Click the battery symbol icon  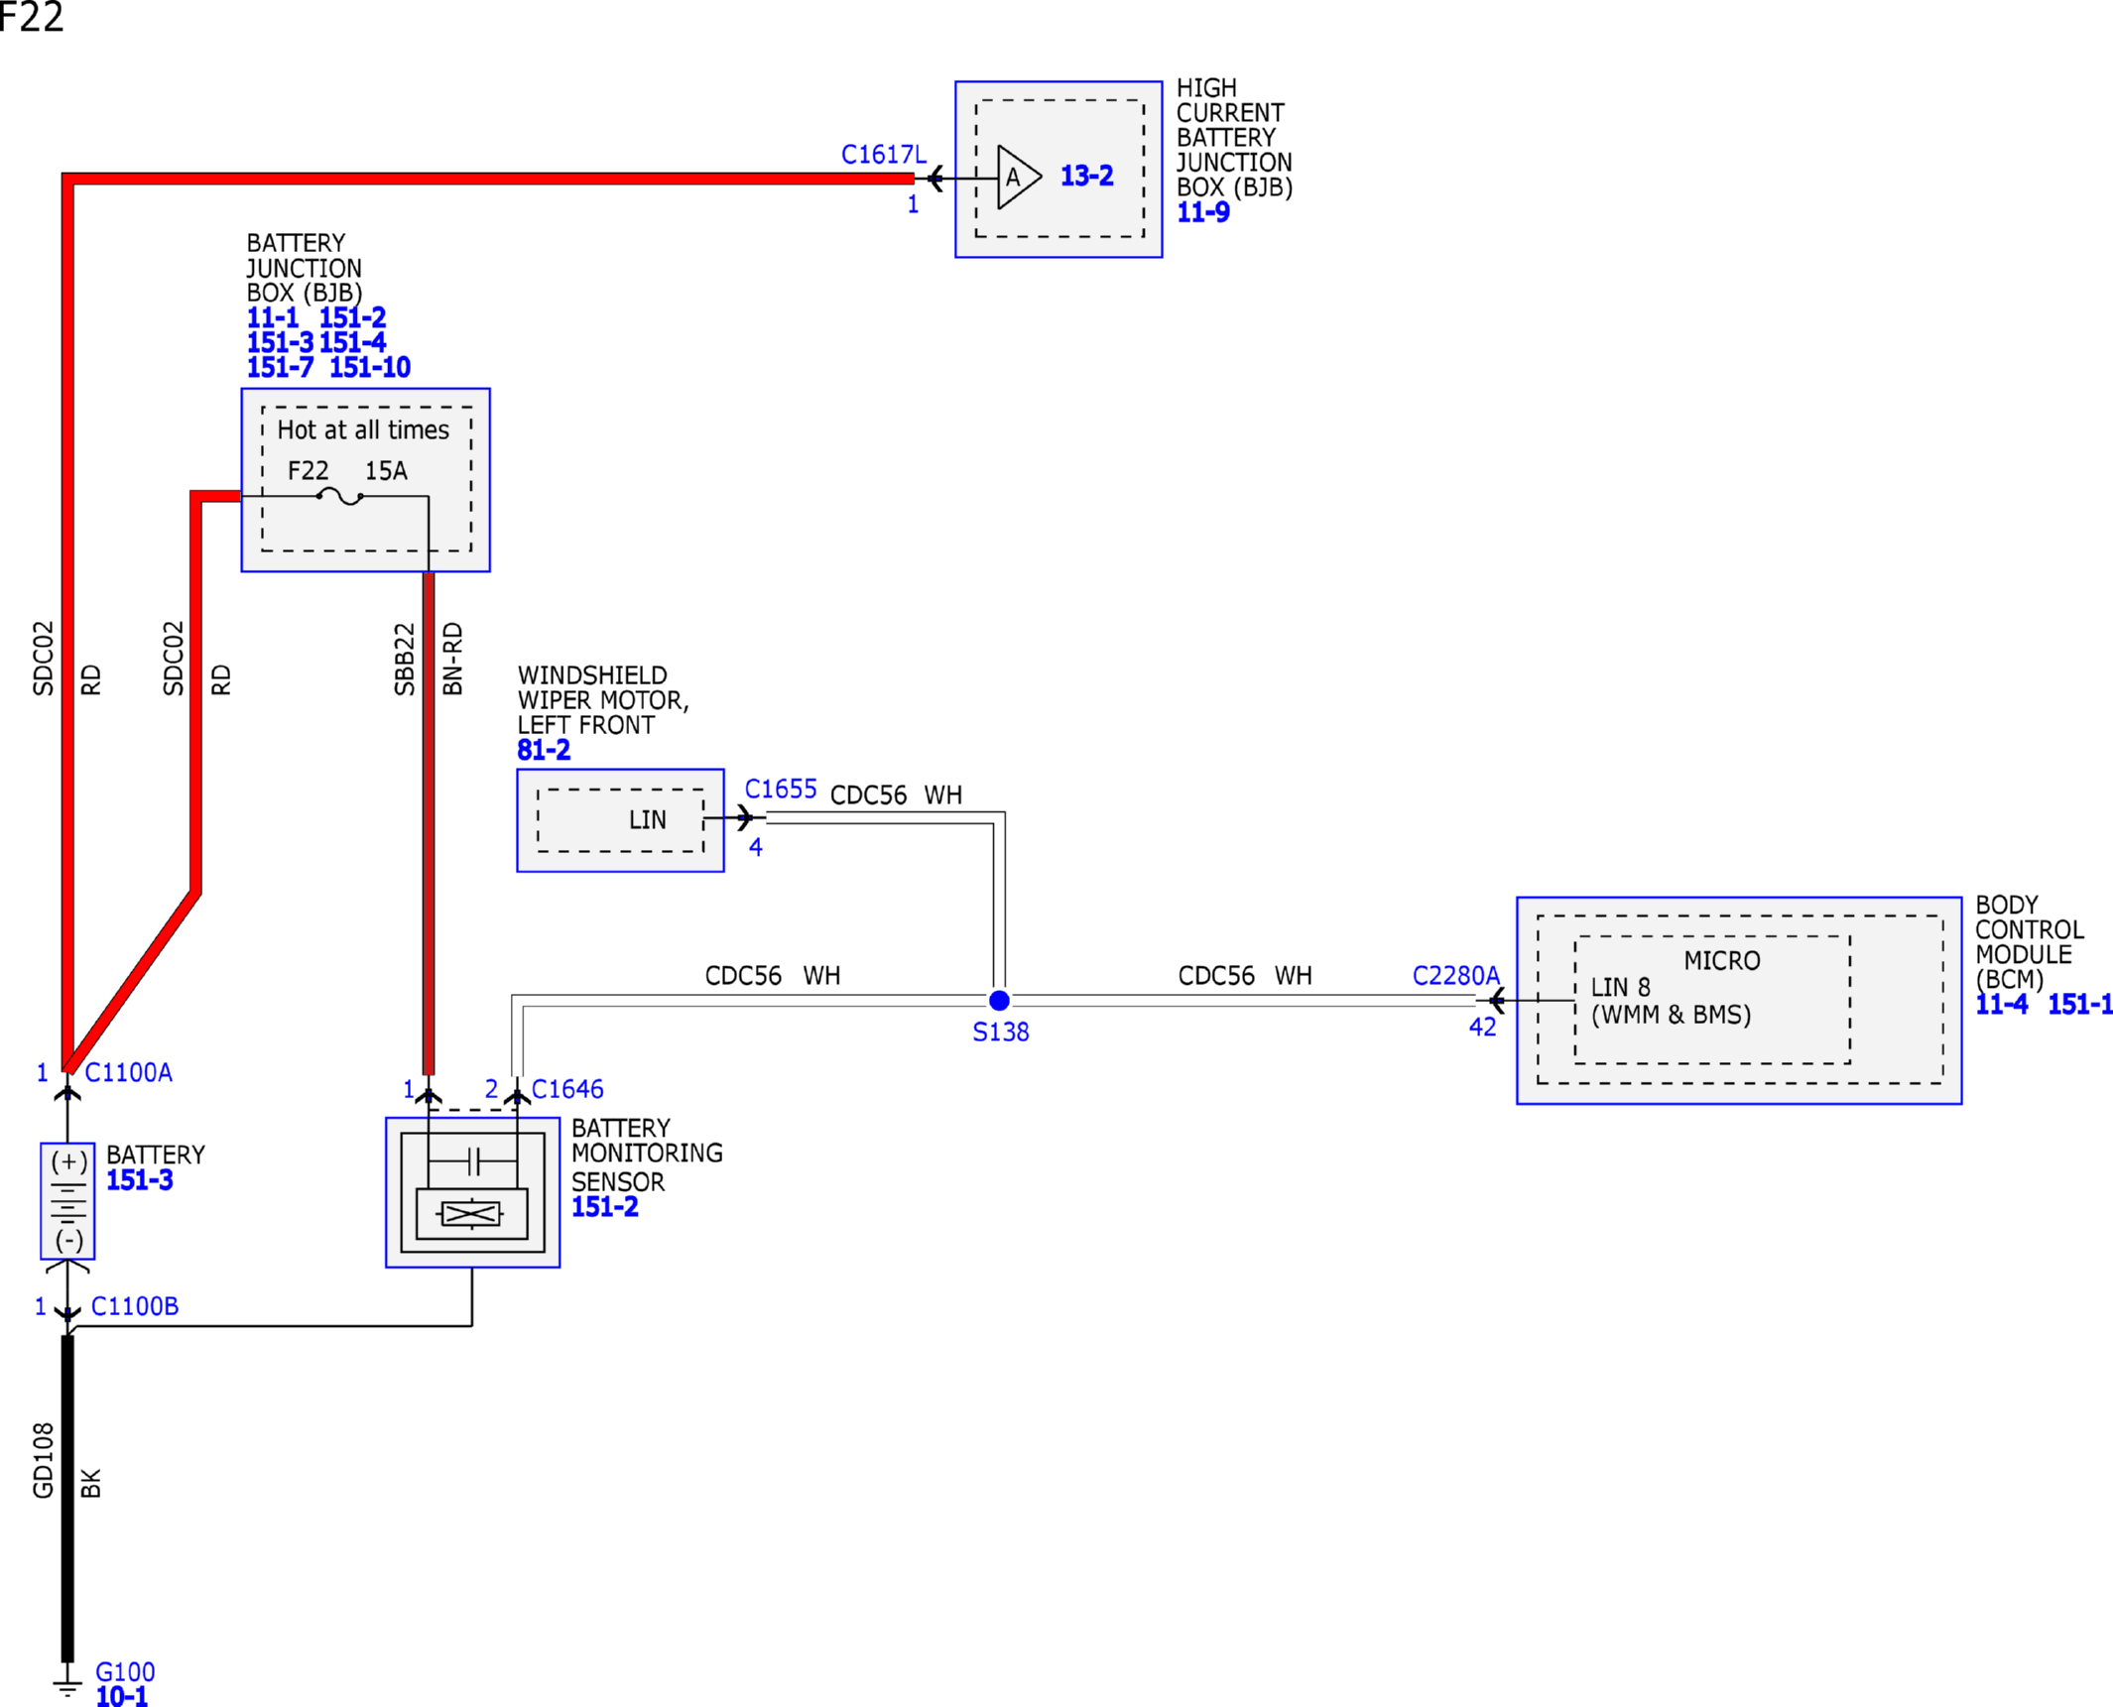point(67,1200)
